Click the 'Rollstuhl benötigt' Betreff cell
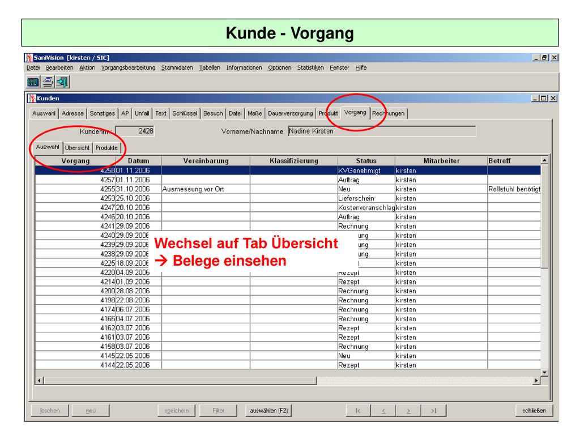The width and height of the screenshot is (580, 435). pos(514,189)
